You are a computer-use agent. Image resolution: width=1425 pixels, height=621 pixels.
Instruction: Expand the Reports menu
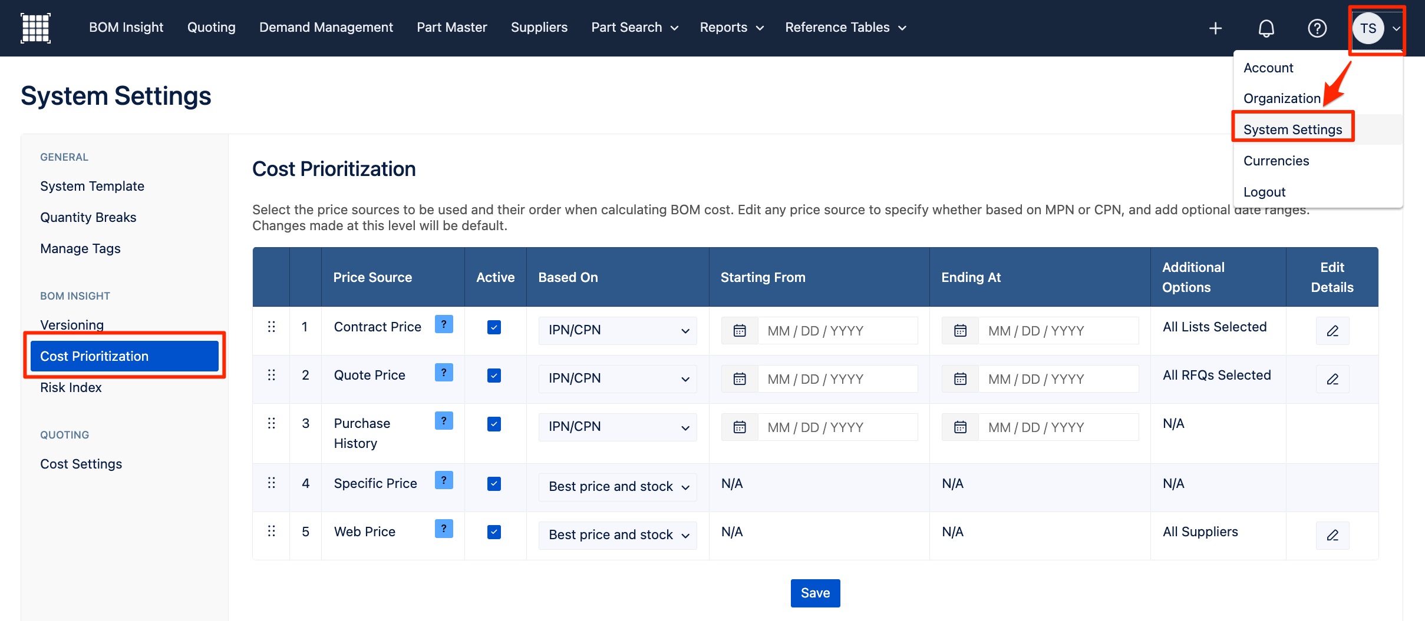731,28
